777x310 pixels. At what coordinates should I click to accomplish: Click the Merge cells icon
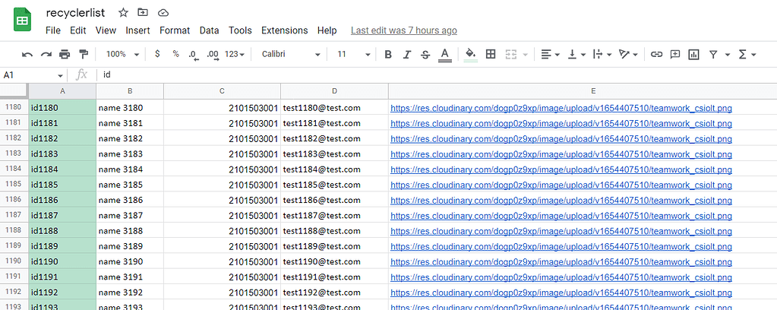pyautogui.click(x=511, y=55)
